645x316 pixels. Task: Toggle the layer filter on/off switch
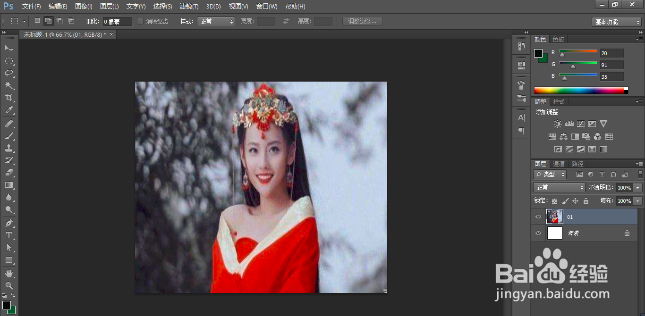click(x=640, y=175)
